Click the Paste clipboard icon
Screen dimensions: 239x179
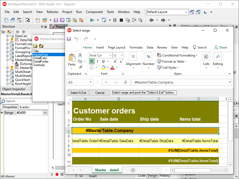click(72, 58)
